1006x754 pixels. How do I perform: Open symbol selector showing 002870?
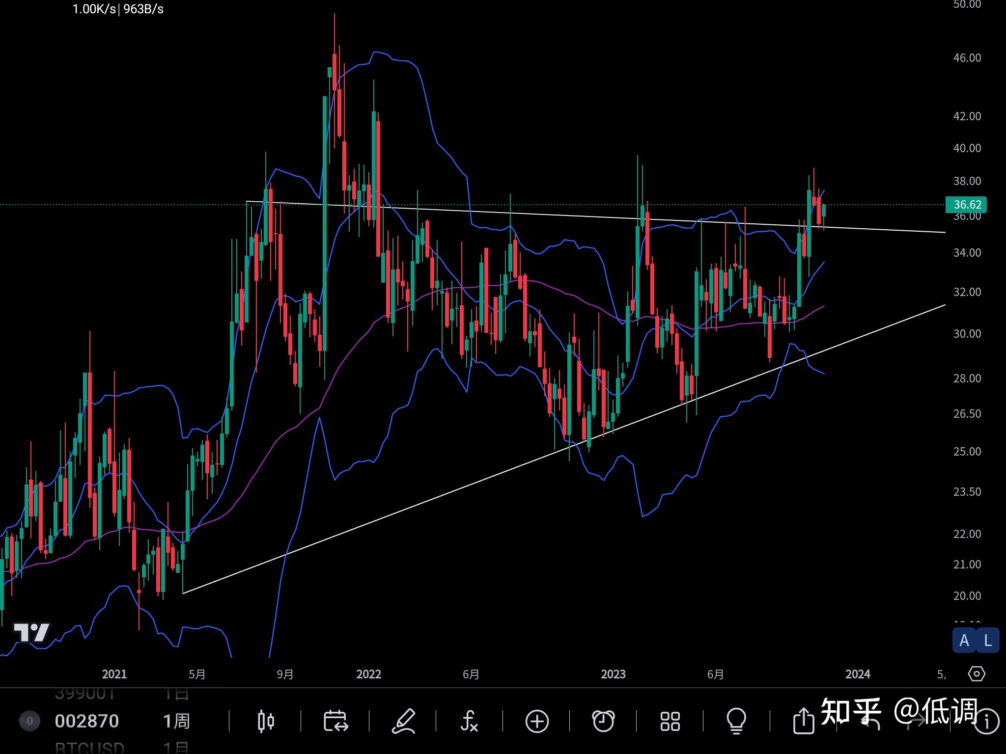pos(87,721)
